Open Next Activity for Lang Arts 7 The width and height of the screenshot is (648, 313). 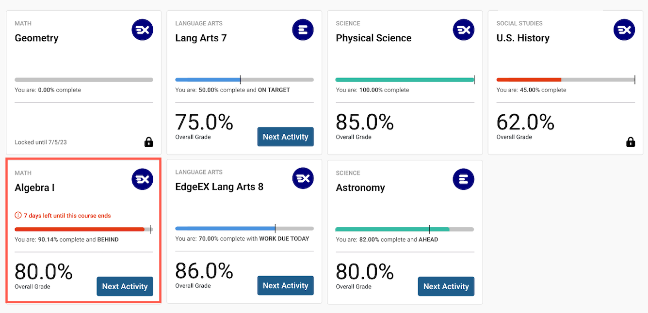(x=285, y=137)
